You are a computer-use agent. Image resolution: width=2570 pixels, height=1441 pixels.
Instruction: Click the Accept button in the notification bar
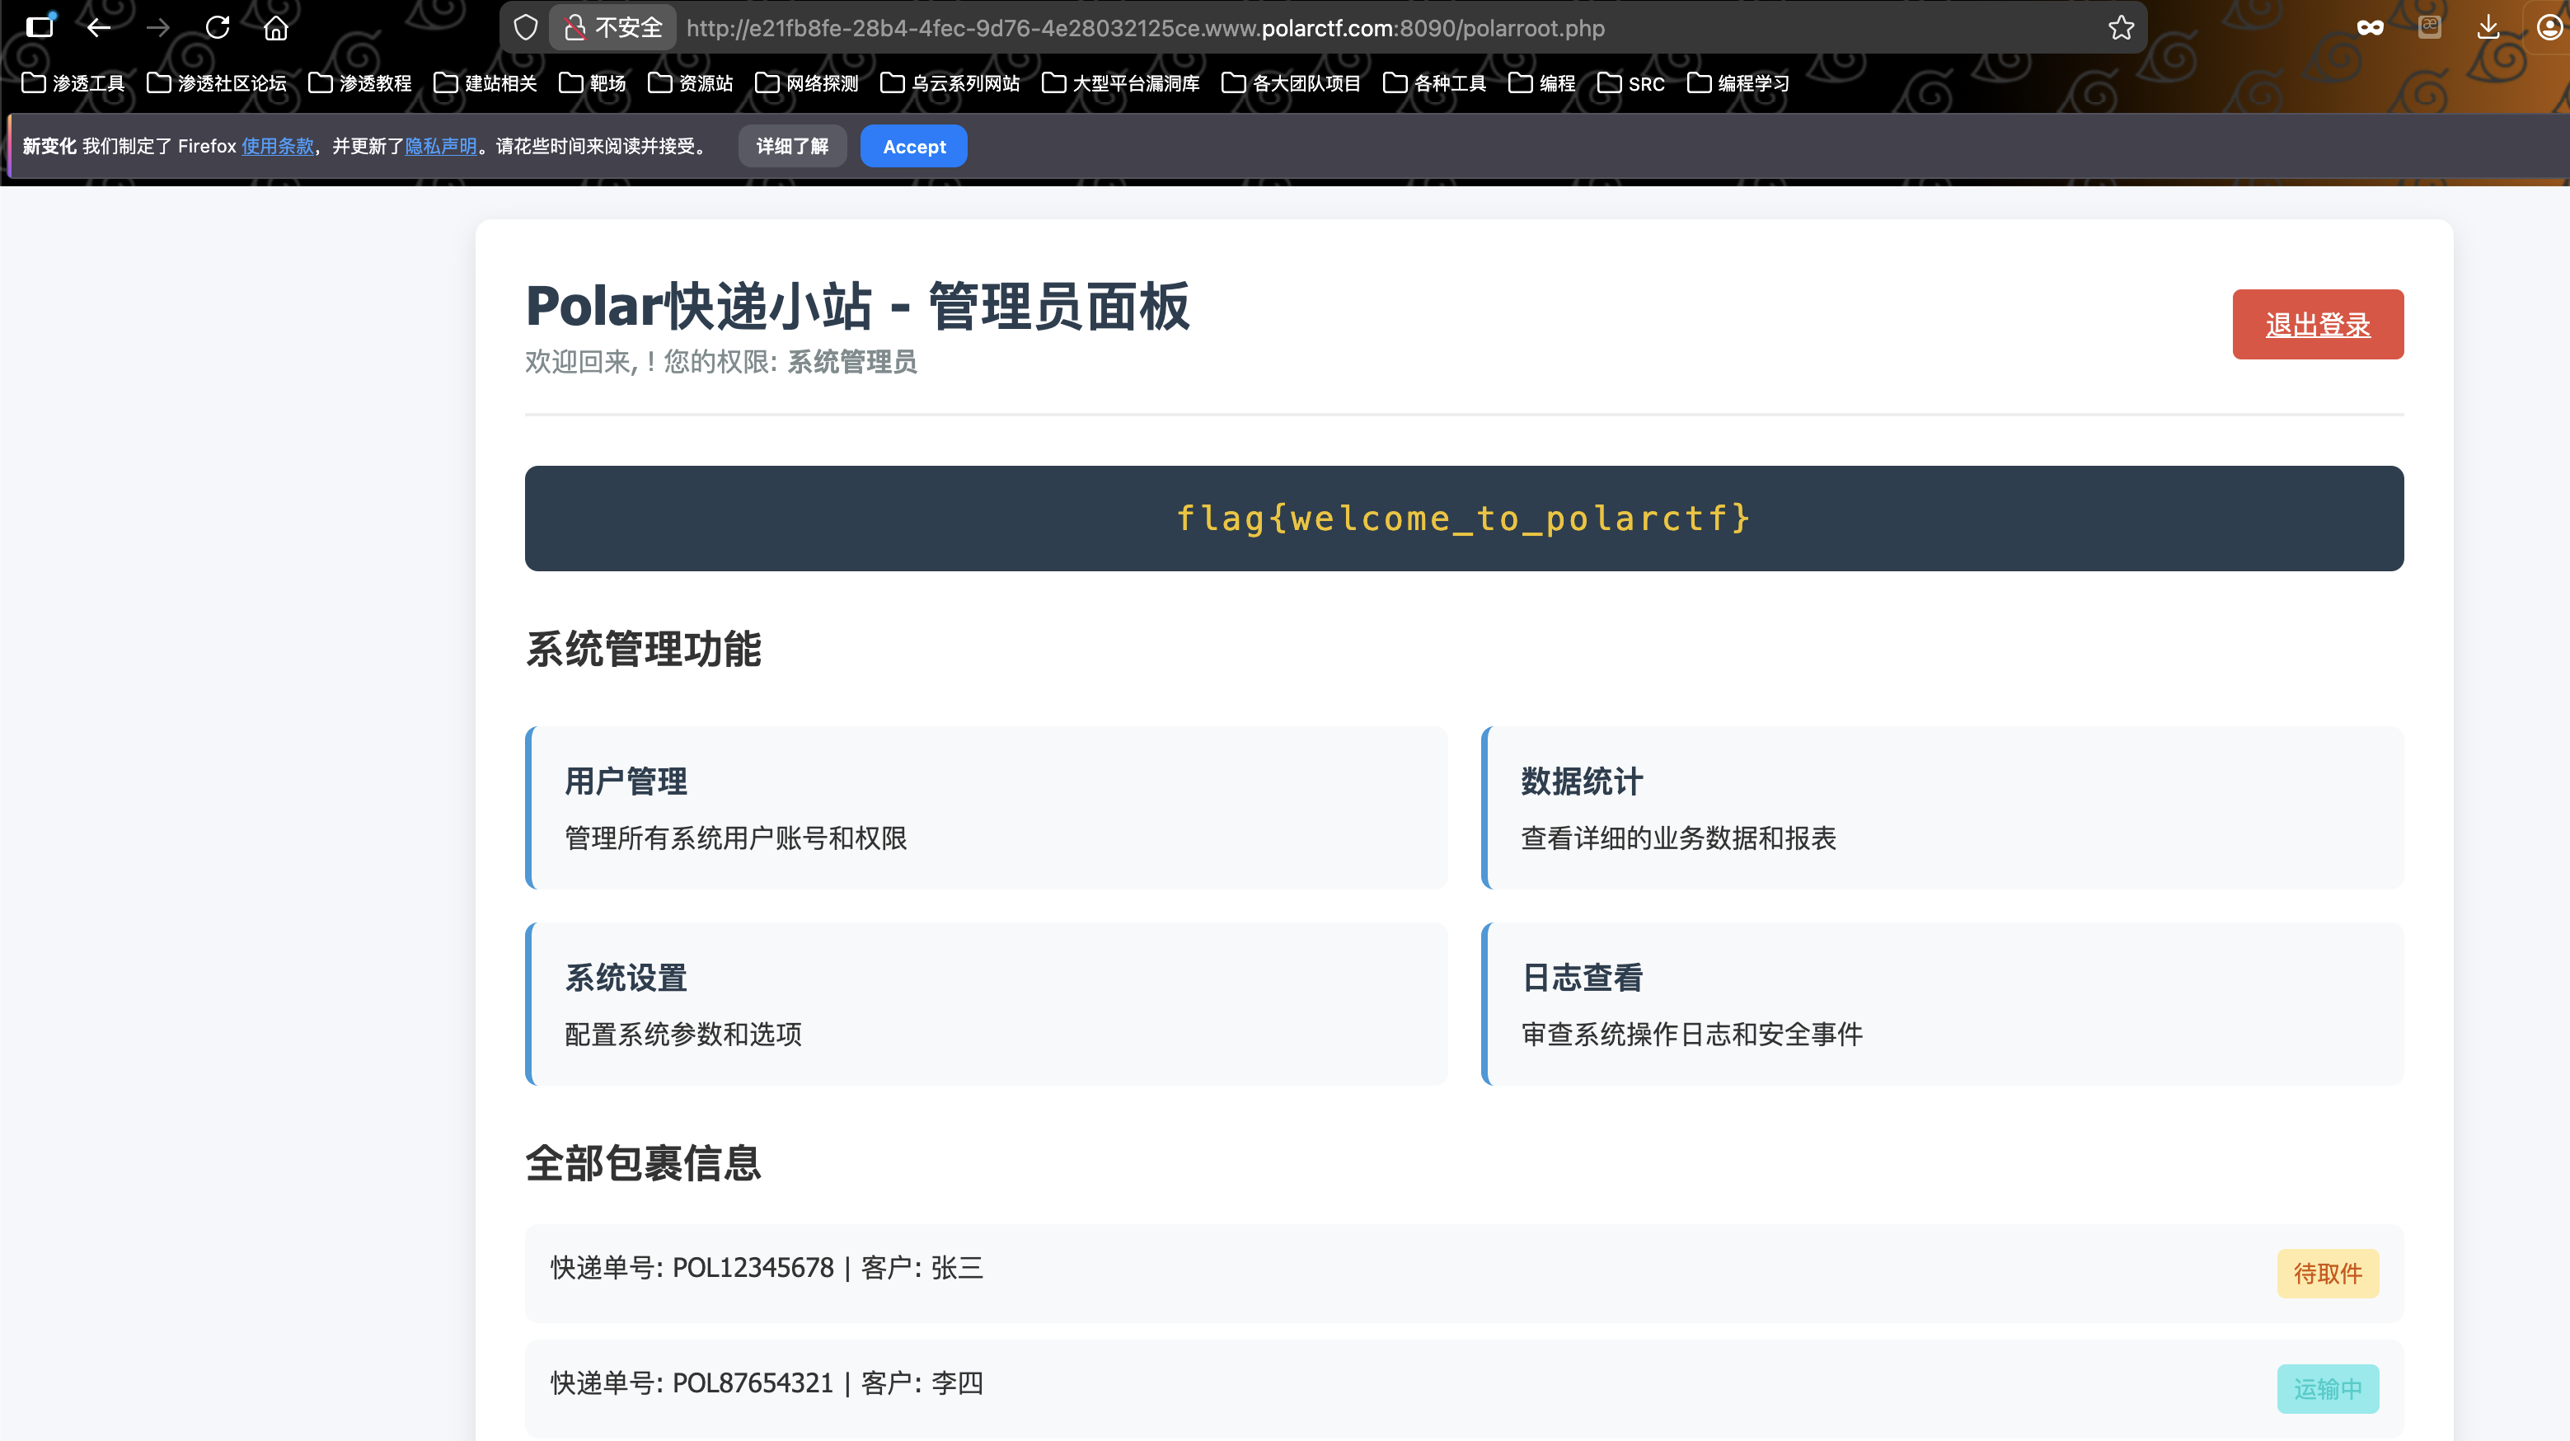pos(913,147)
